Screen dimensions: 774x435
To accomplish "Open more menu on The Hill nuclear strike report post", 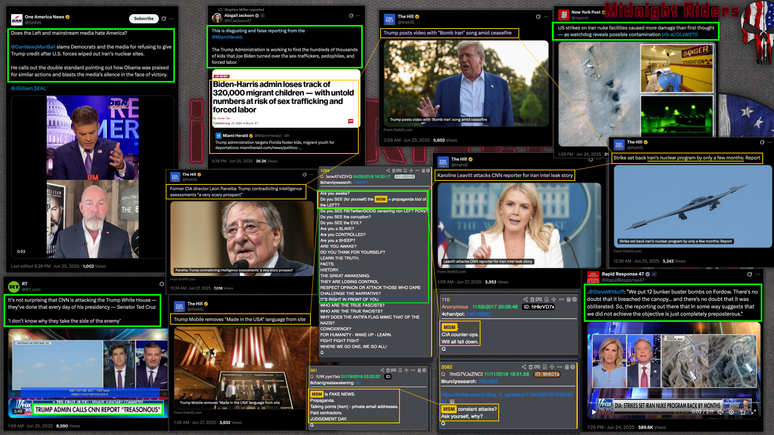I will (x=770, y=142).
